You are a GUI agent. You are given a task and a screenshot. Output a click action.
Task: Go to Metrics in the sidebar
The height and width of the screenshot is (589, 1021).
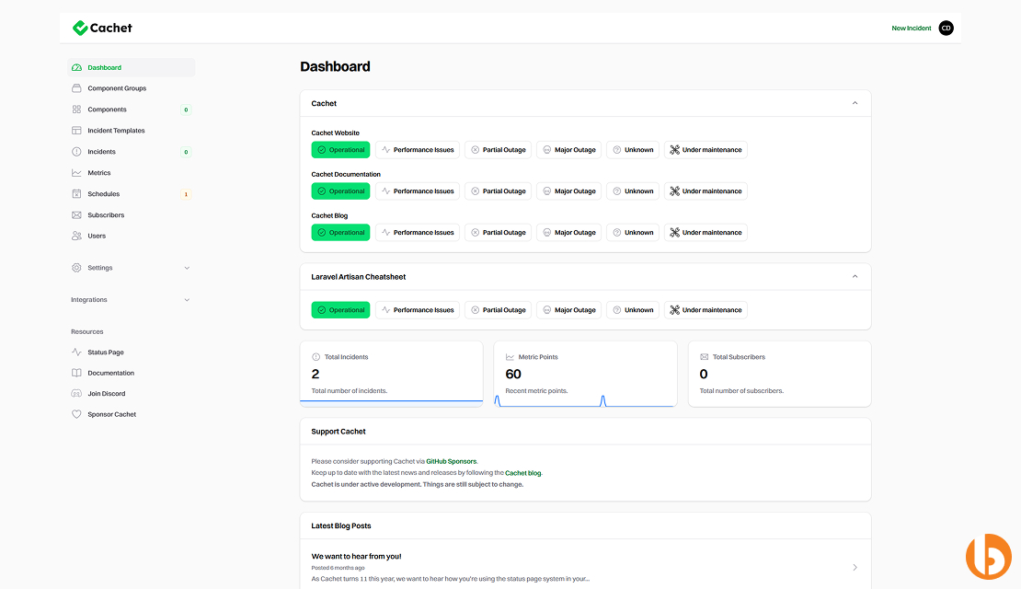coord(131,173)
